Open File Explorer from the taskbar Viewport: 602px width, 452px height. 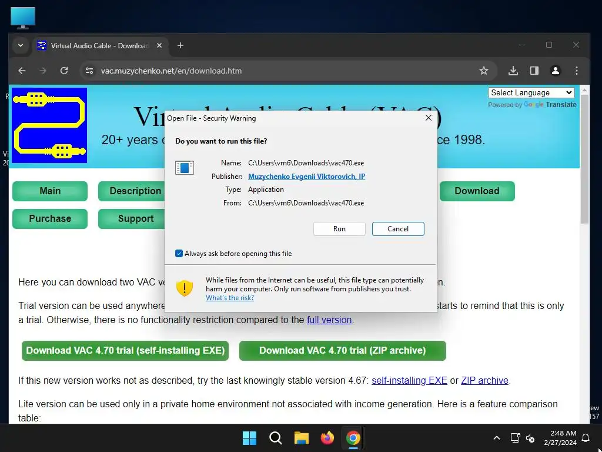(302, 438)
